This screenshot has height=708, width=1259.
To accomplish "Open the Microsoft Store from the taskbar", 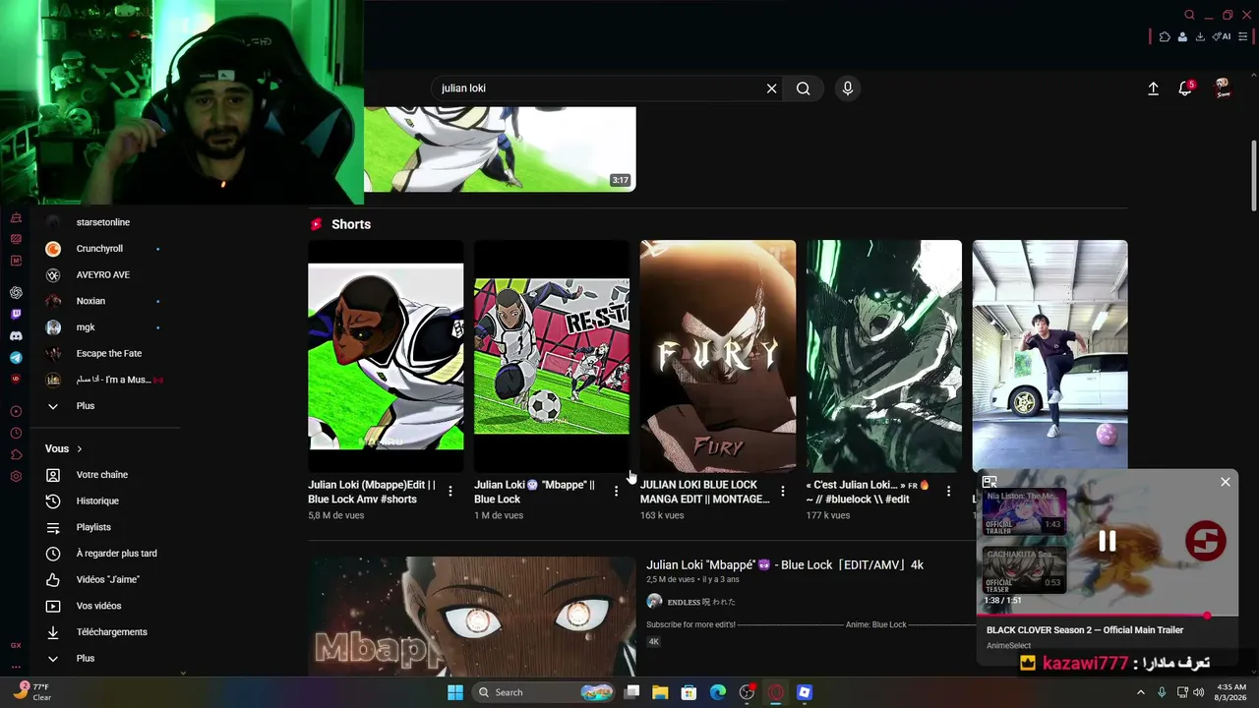I will click(x=689, y=692).
